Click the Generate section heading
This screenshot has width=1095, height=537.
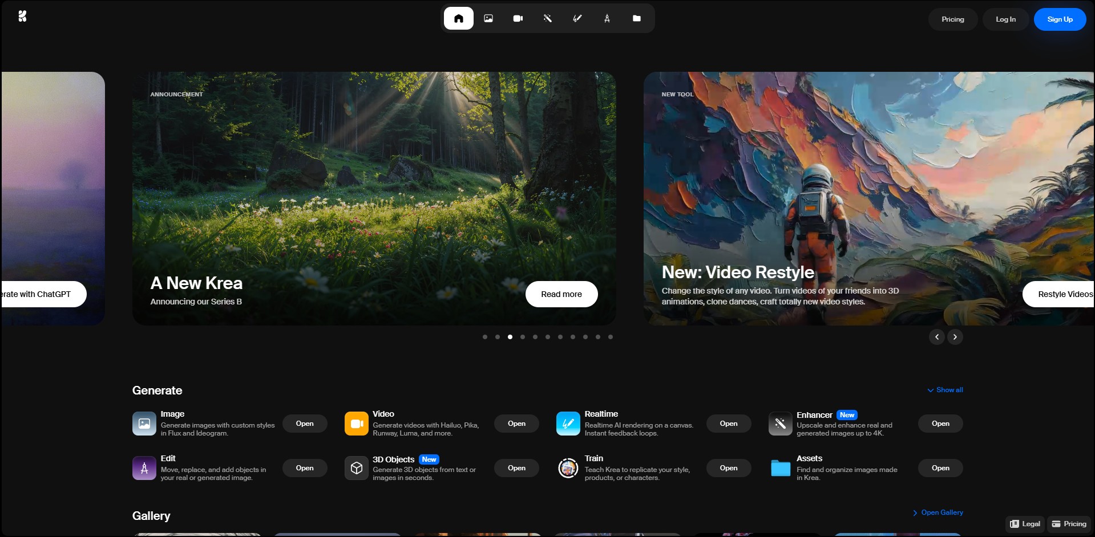157,390
